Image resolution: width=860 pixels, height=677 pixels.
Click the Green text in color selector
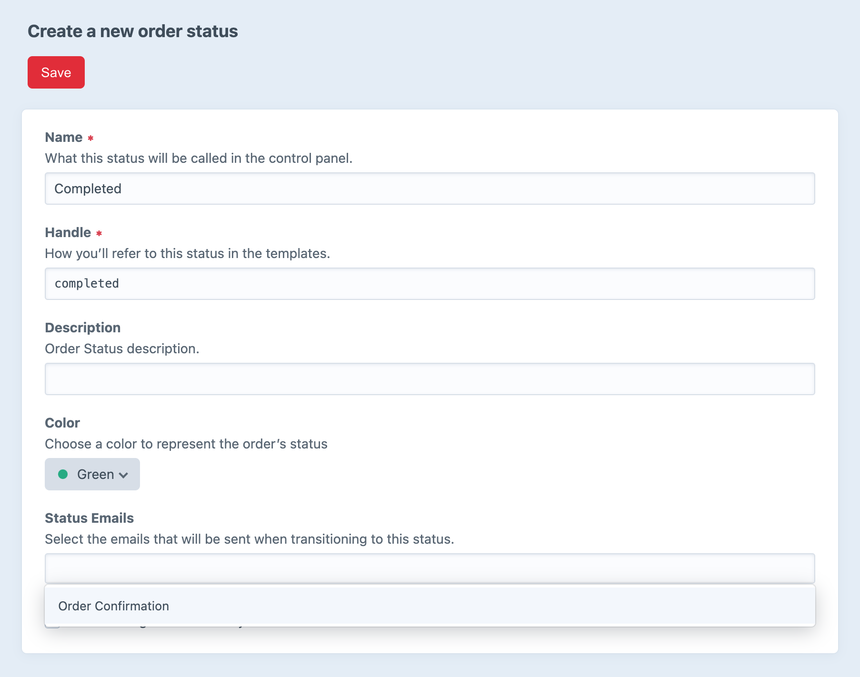tap(95, 474)
